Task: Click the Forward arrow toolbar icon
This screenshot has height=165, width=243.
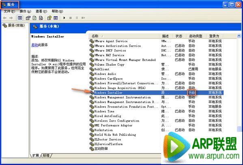Action: point(11,18)
